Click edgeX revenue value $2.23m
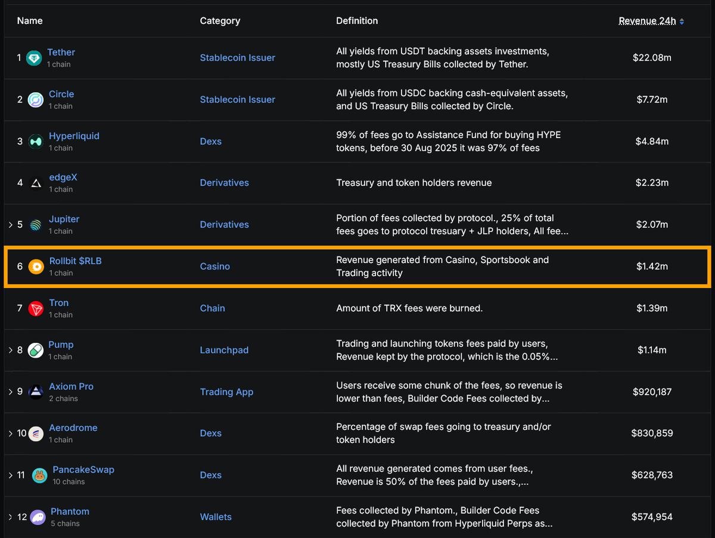715x538 pixels. click(652, 183)
